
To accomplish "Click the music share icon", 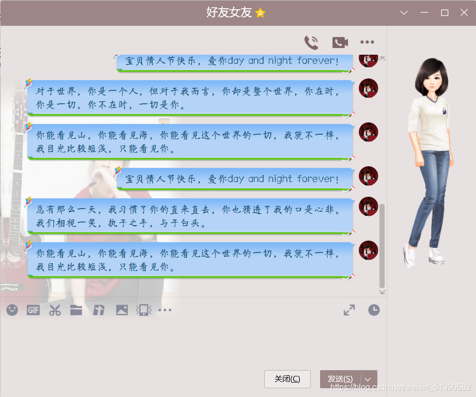I will click(99, 310).
